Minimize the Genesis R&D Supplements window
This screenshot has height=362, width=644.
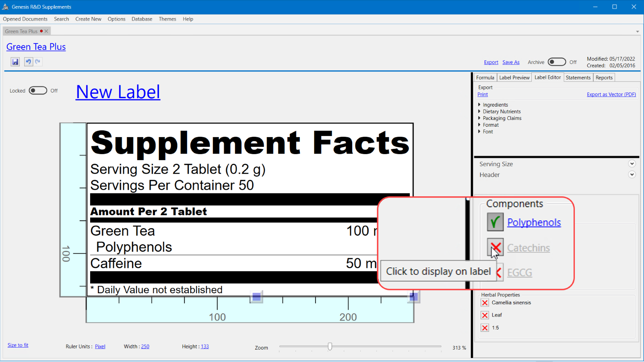click(595, 7)
